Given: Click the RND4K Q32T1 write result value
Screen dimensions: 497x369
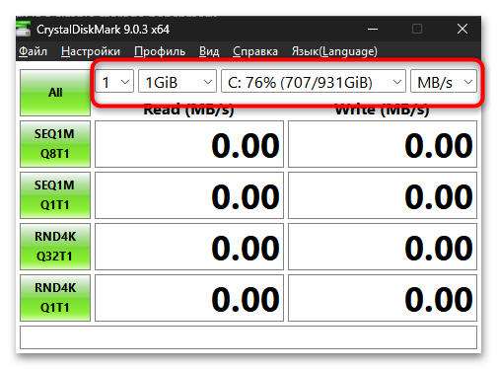Looking at the screenshot, I should tap(383, 247).
